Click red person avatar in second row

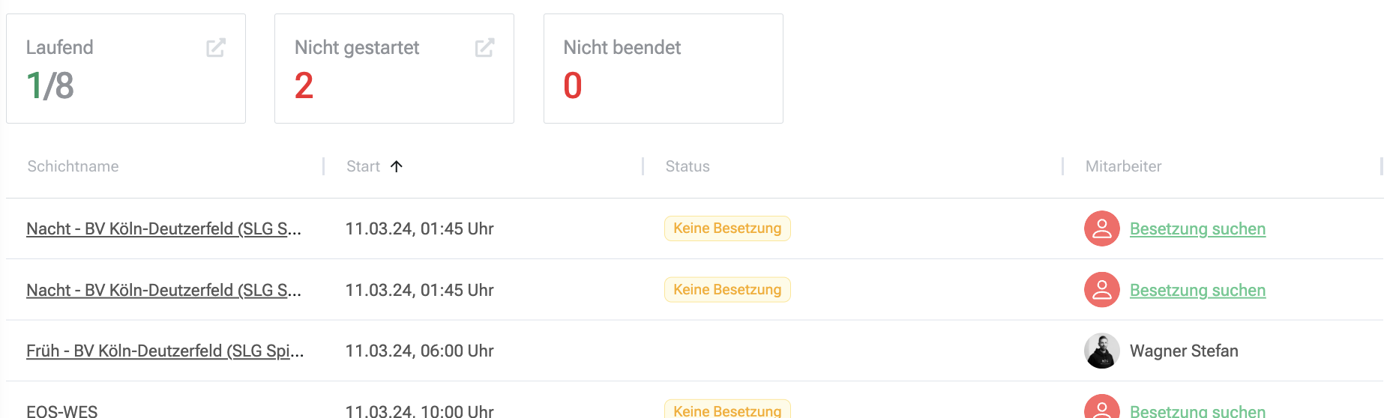(x=1101, y=290)
